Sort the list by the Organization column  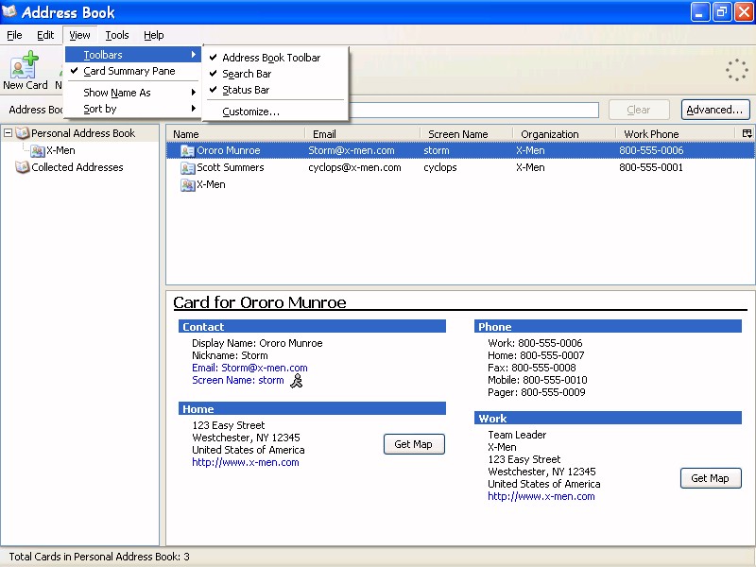coord(564,134)
